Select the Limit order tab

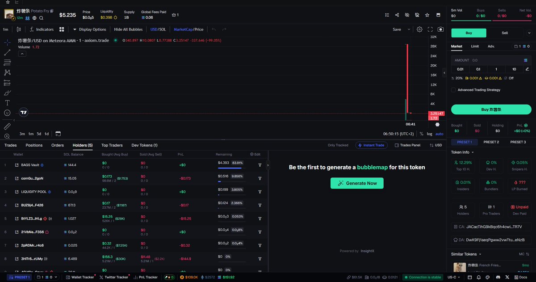[475, 46]
